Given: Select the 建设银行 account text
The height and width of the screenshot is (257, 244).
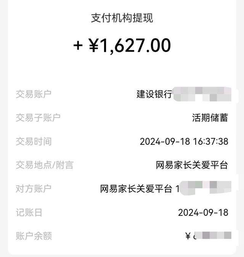Looking at the screenshot, I should tap(154, 94).
